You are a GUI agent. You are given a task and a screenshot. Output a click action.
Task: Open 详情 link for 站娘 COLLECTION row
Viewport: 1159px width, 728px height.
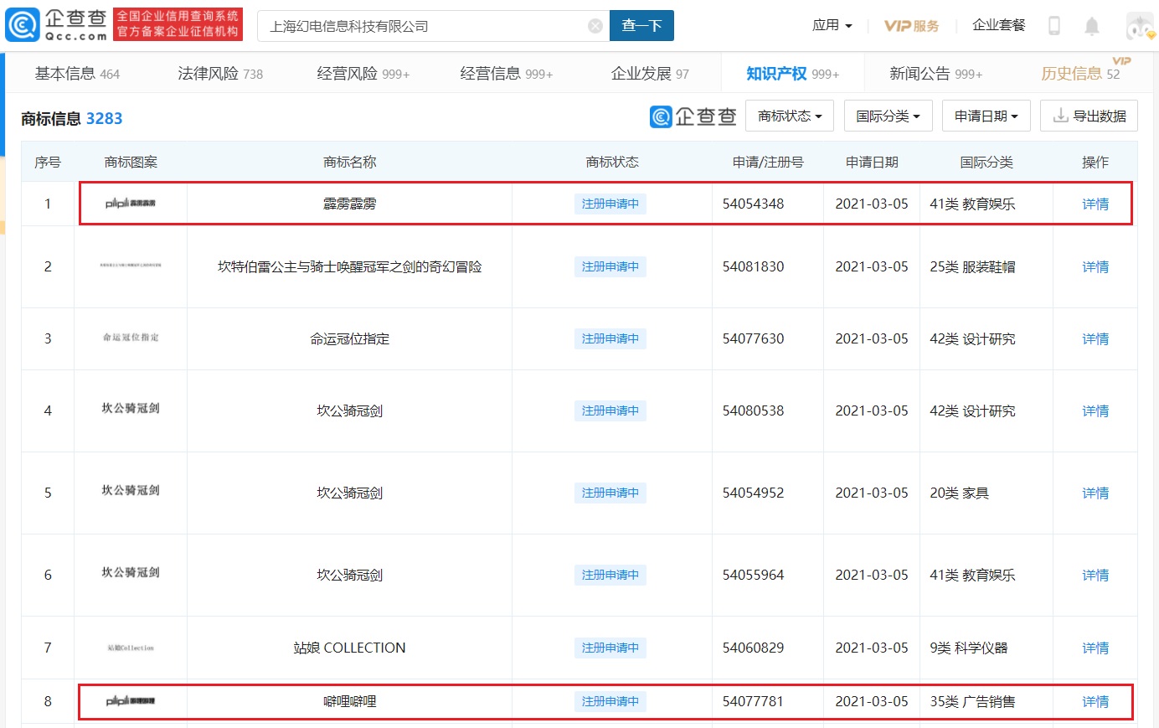(1095, 648)
